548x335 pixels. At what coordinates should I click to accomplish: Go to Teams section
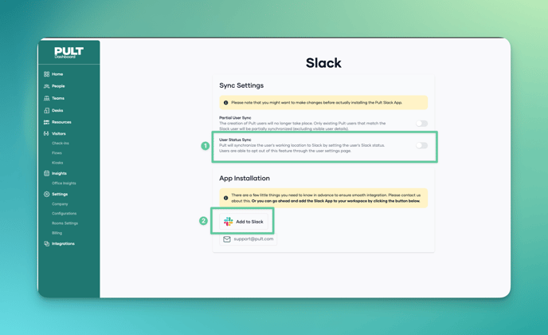point(58,98)
